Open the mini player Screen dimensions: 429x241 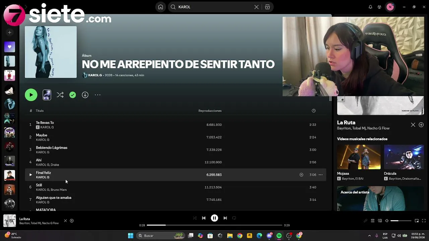click(417, 221)
